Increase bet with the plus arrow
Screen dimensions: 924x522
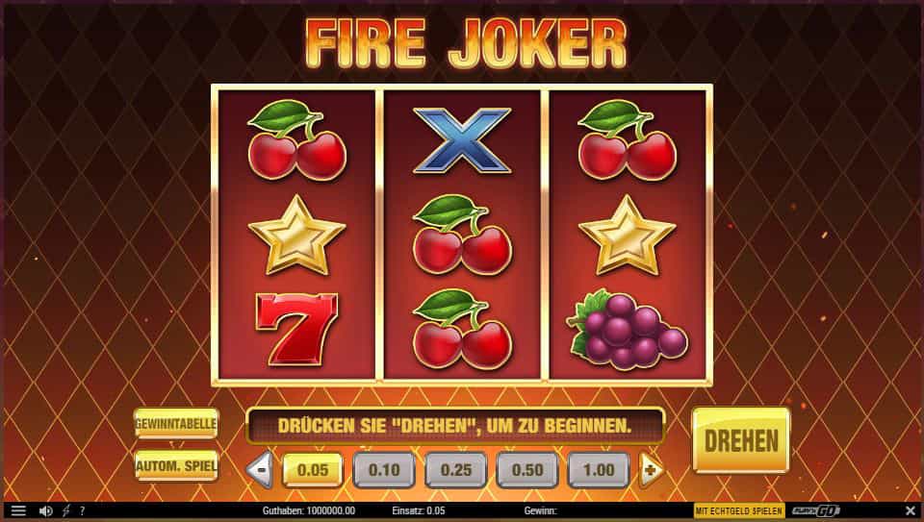point(652,469)
